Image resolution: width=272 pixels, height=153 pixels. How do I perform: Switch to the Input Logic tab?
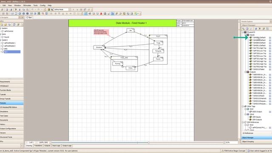point(56,146)
